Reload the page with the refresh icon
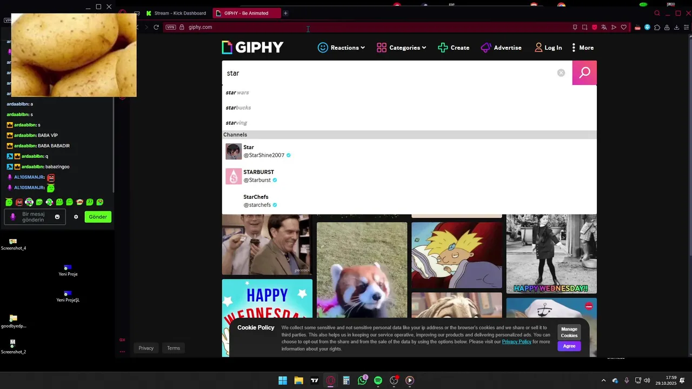This screenshot has width=692, height=389. [x=156, y=27]
